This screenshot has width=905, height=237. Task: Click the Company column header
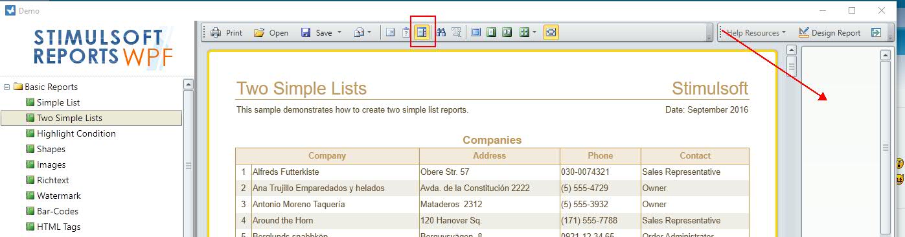click(327, 156)
